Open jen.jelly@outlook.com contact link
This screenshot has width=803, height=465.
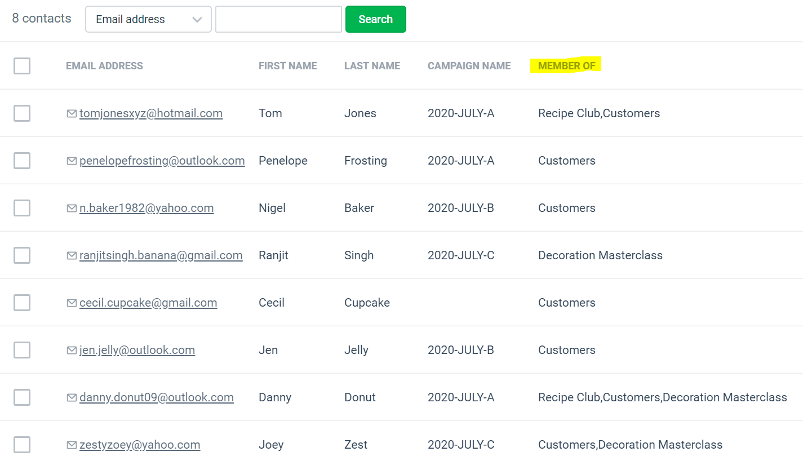pos(137,350)
